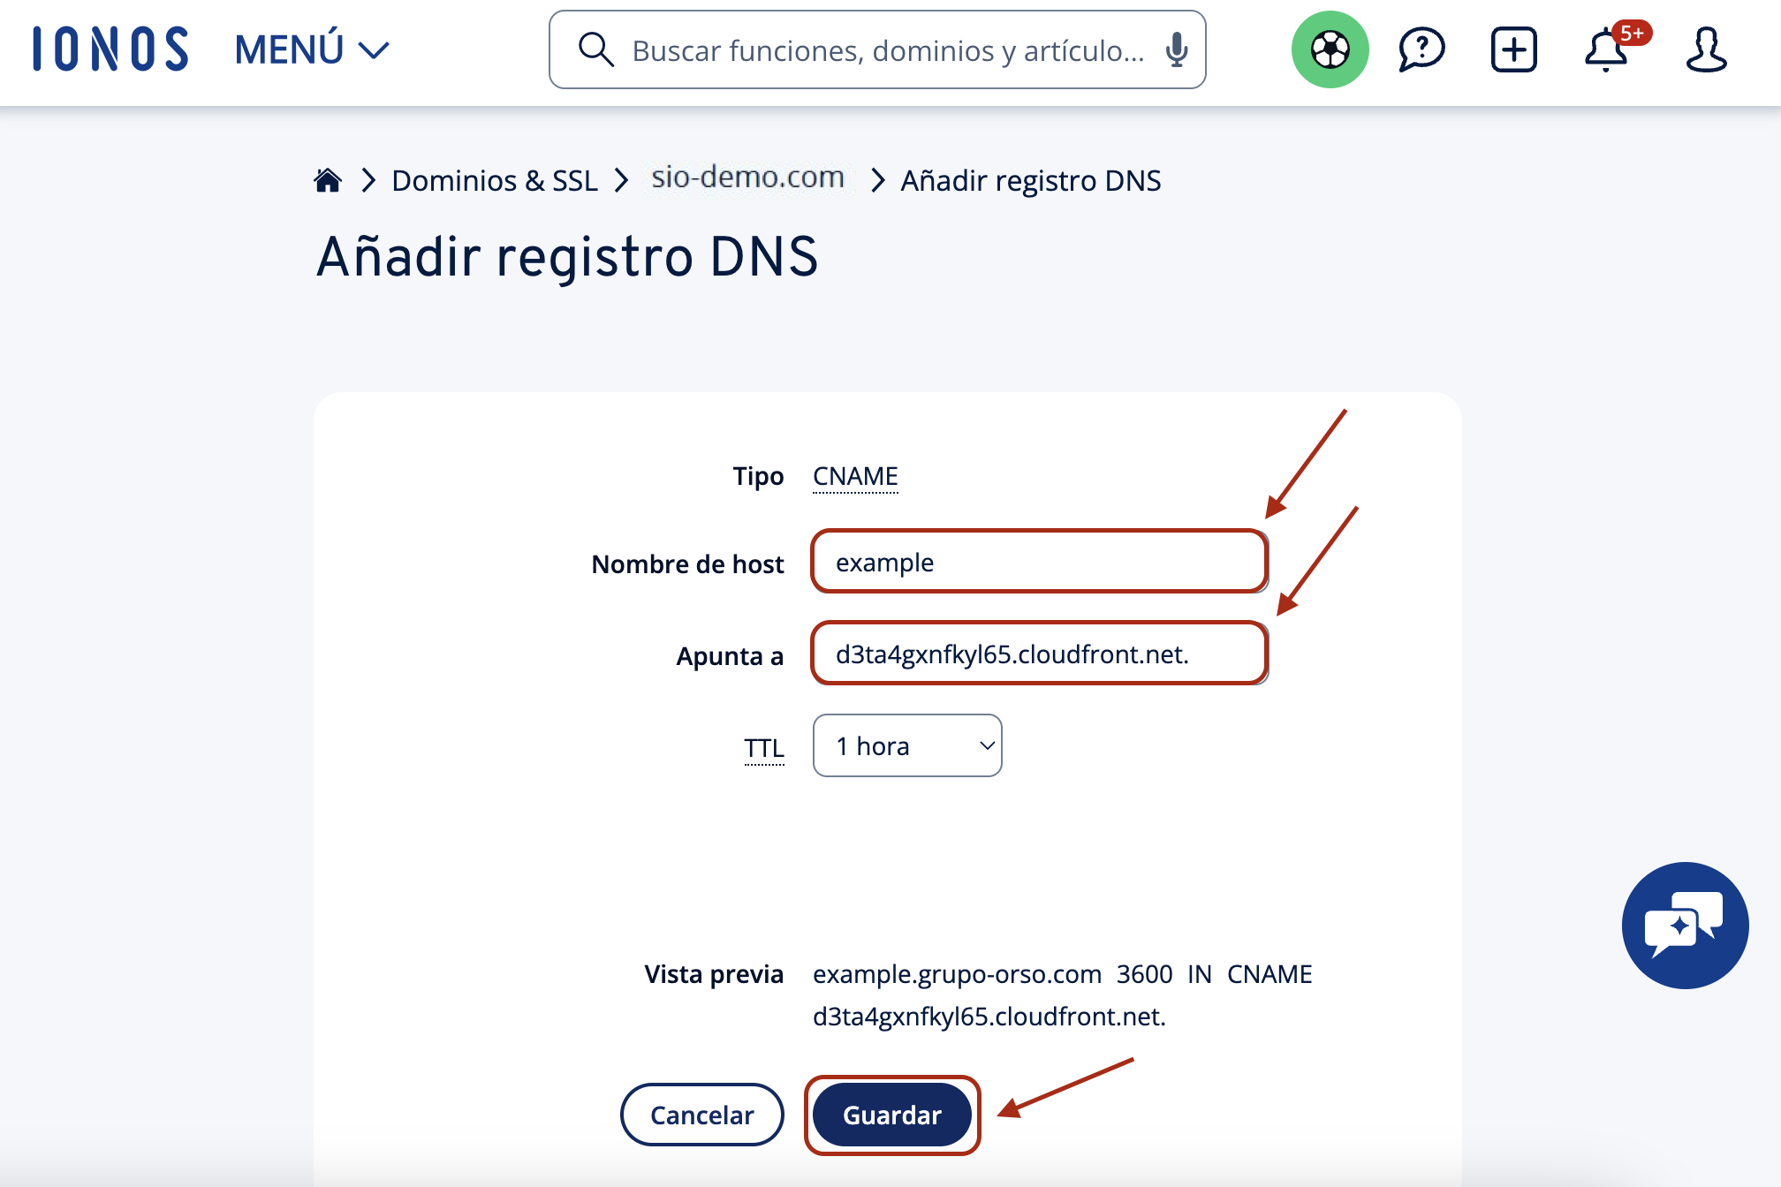
Task: Go to home via breadcrumb house icon
Action: click(x=328, y=180)
